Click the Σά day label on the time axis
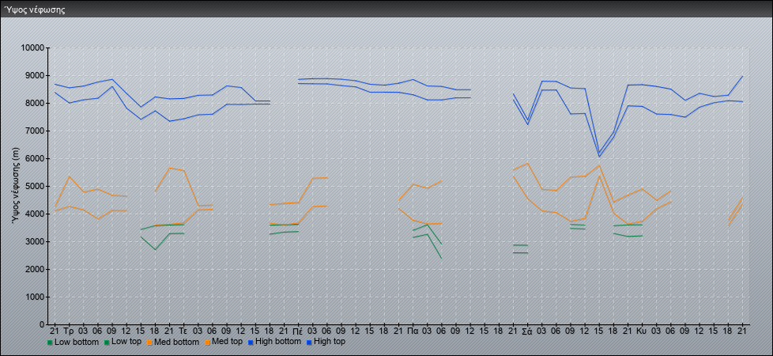 point(527,331)
